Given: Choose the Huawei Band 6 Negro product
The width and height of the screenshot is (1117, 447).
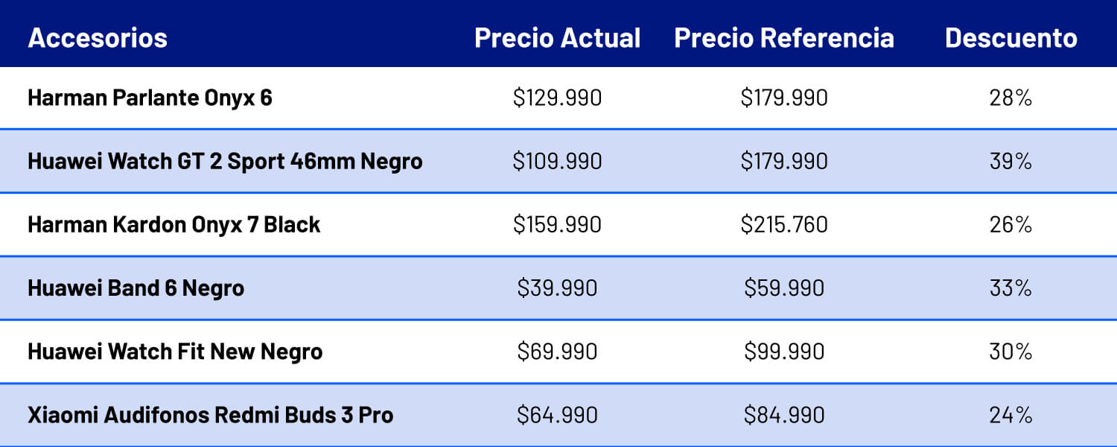Looking at the screenshot, I should click(136, 288).
